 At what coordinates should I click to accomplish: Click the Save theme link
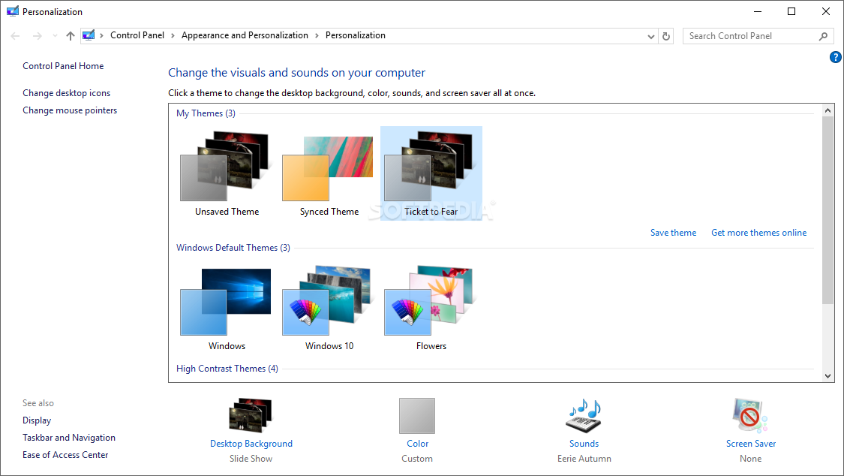[x=674, y=233]
